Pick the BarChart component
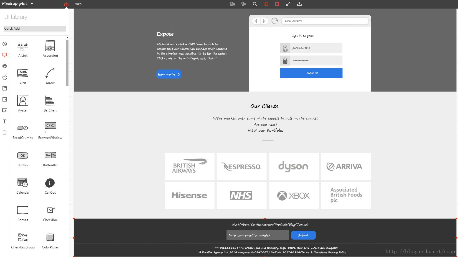Screen dimensions: 458x257 click(50, 103)
